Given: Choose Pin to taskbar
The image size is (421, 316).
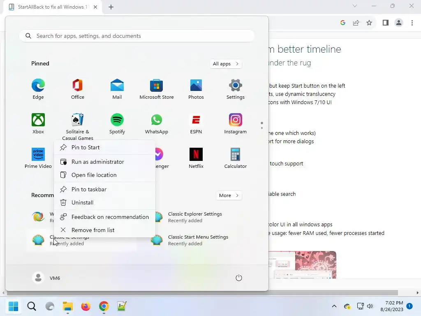Looking at the screenshot, I should pyautogui.click(x=105, y=189).
